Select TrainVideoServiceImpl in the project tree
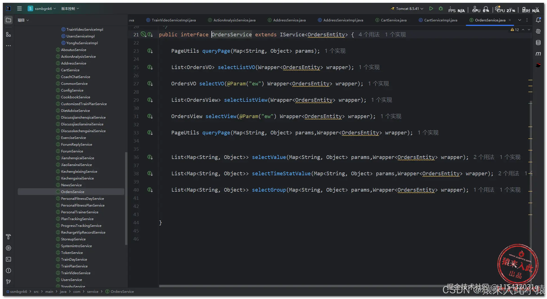The width and height of the screenshot is (547, 299). (85, 29)
